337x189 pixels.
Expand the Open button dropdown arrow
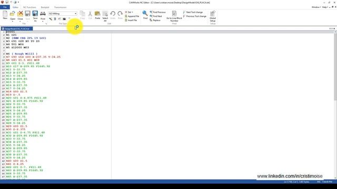[13, 22]
